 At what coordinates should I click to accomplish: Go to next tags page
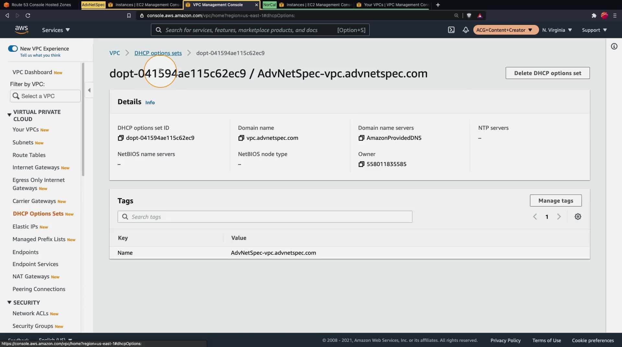559,217
